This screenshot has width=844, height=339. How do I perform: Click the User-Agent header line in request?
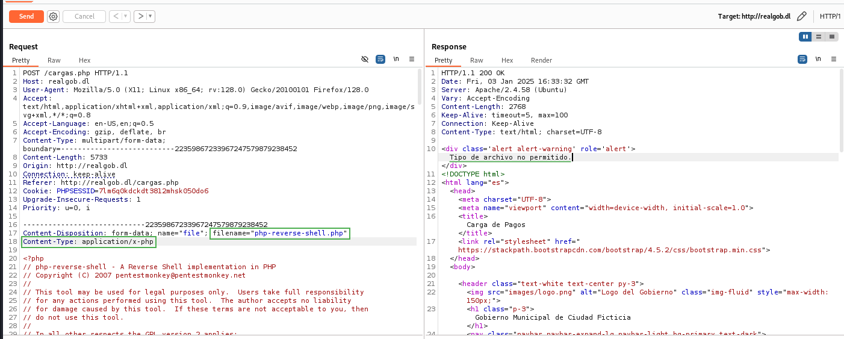(x=196, y=90)
